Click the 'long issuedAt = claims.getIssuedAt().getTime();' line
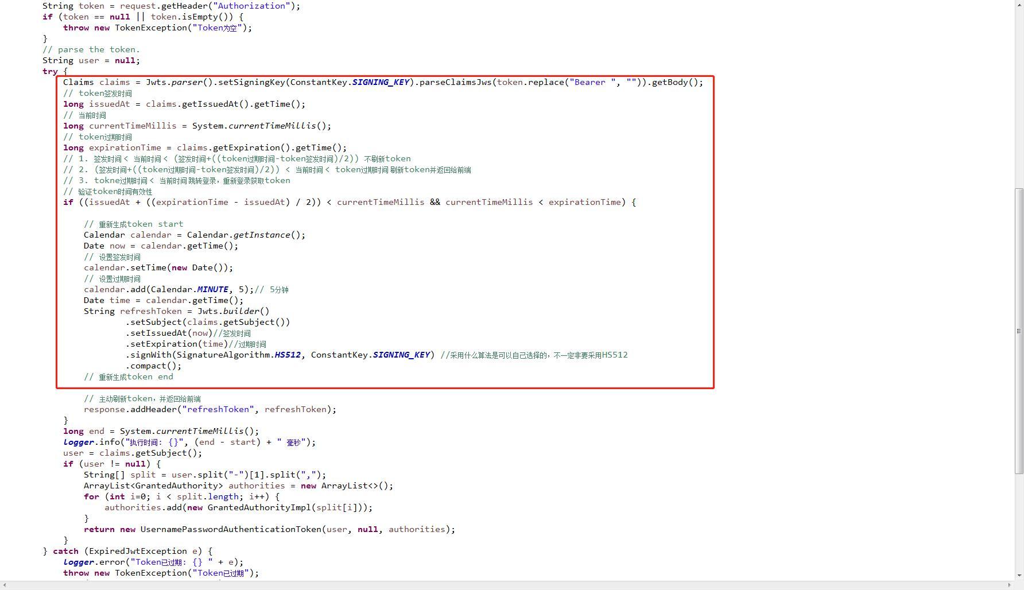Viewport: 1024px width, 590px height. point(184,104)
